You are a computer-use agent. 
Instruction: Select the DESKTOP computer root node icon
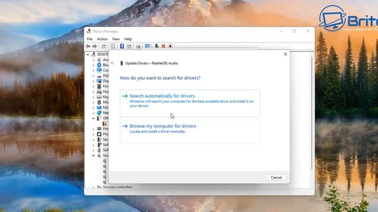click(93, 54)
